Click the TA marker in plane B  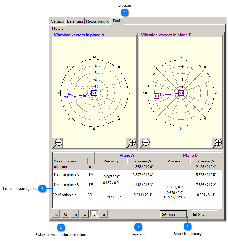pyautogui.click(x=162, y=95)
